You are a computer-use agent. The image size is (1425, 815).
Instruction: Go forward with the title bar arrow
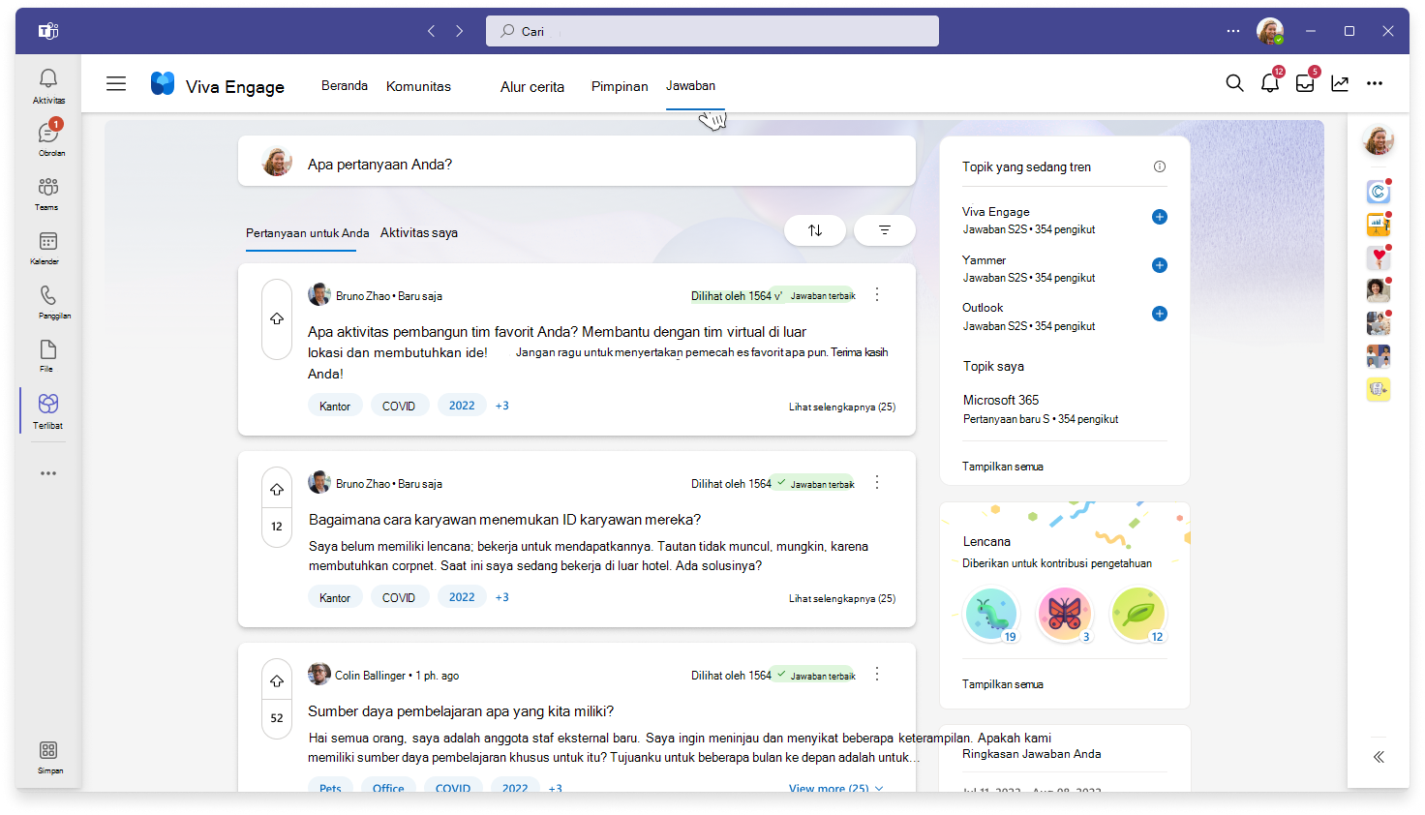(460, 31)
